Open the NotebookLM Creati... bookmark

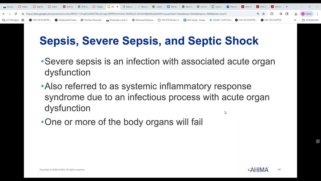[66, 20]
